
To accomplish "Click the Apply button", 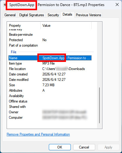I will tap(108, 147).
